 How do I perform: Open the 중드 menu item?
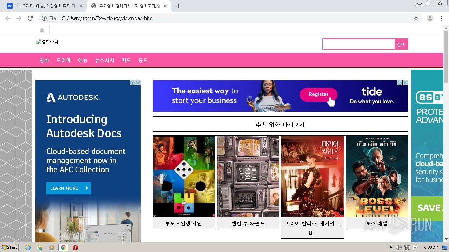click(x=143, y=60)
